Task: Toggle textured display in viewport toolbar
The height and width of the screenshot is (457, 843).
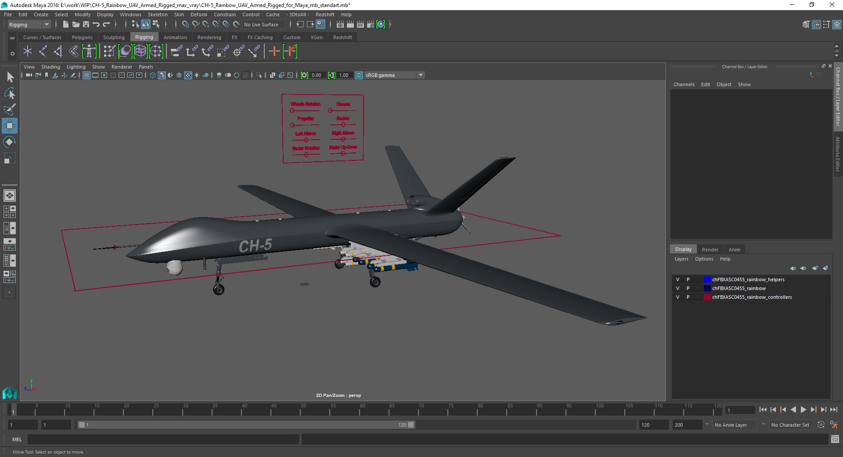Action: click(188, 75)
